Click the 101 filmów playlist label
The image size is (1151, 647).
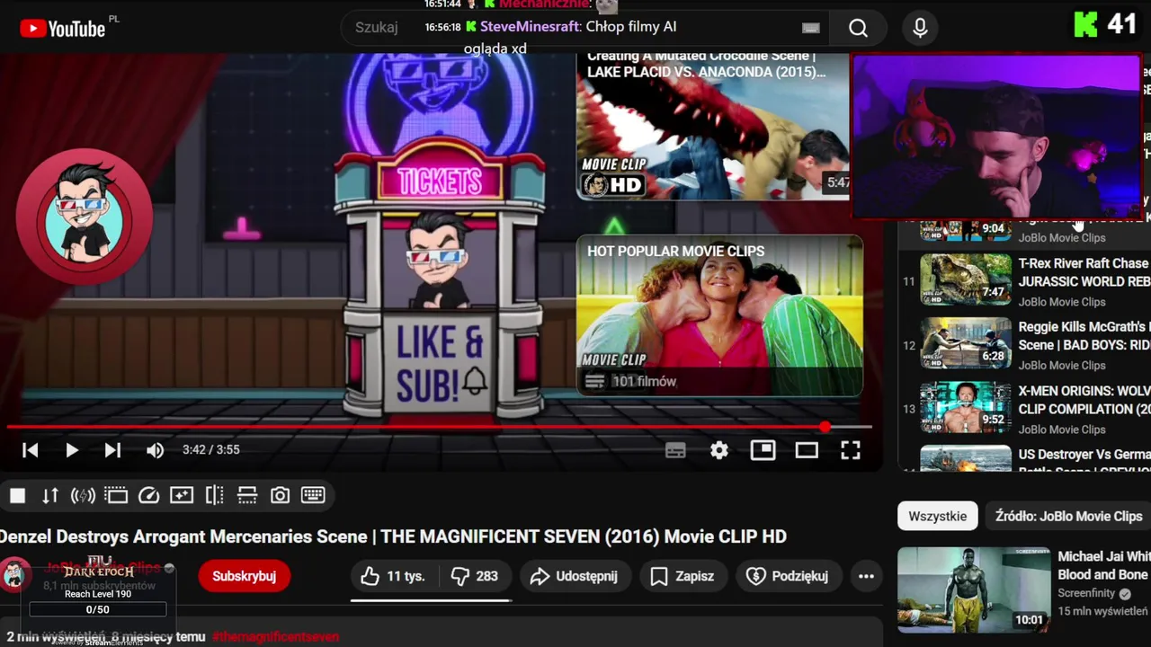pyautogui.click(x=643, y=381)
